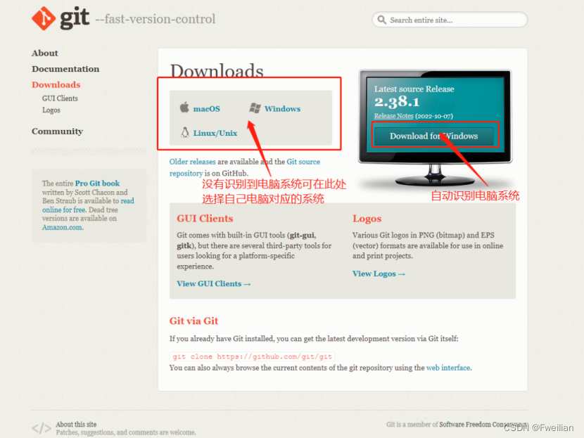Click the search magnifier icon
584x438 pixels.
point(381,20)
